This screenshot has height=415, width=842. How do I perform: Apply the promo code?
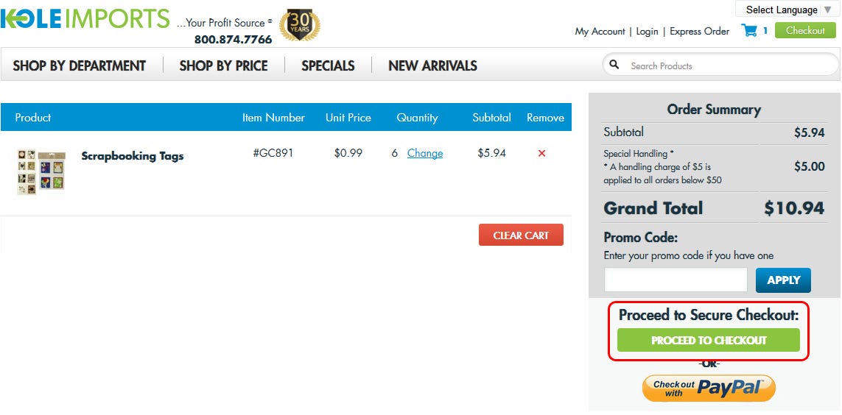[784, 280]
